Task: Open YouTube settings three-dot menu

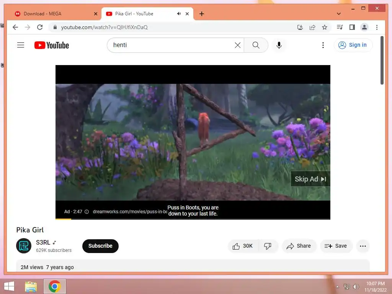Action: 323,45
